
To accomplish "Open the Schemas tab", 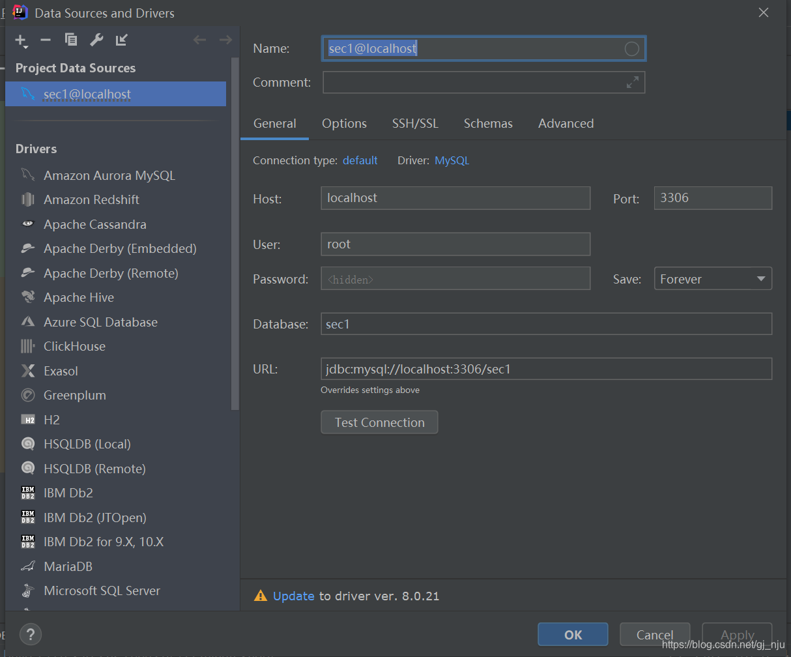I will (x=488, y=124).
